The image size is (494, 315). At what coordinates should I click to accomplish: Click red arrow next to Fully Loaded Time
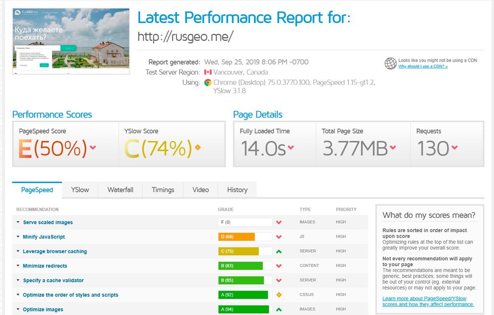[x=291, y=148]
